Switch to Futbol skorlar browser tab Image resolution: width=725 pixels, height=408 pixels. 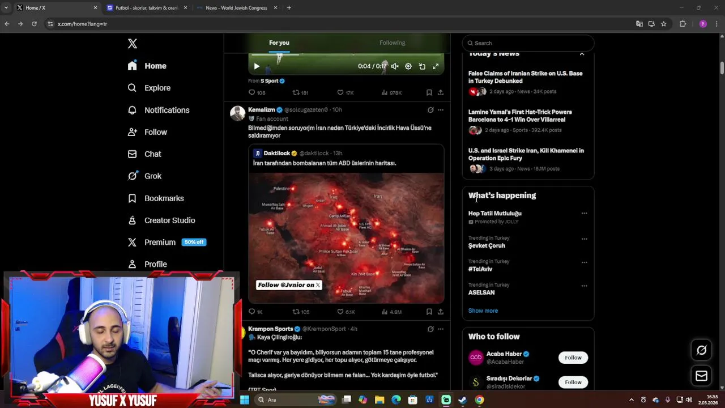147,8
